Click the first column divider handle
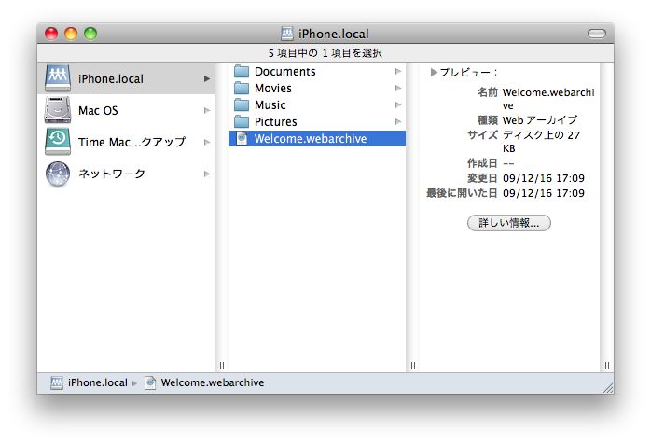This screenshot has width=651, height=445. coord(222,366)
